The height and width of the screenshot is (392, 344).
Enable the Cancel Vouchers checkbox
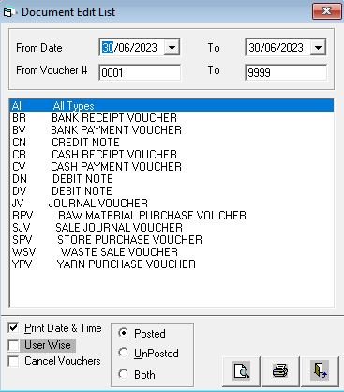(x=13, y=361)
